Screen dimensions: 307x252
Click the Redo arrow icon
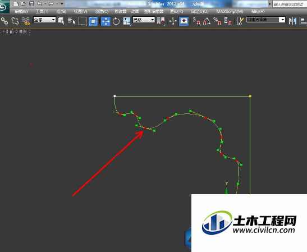coord(51,4)
